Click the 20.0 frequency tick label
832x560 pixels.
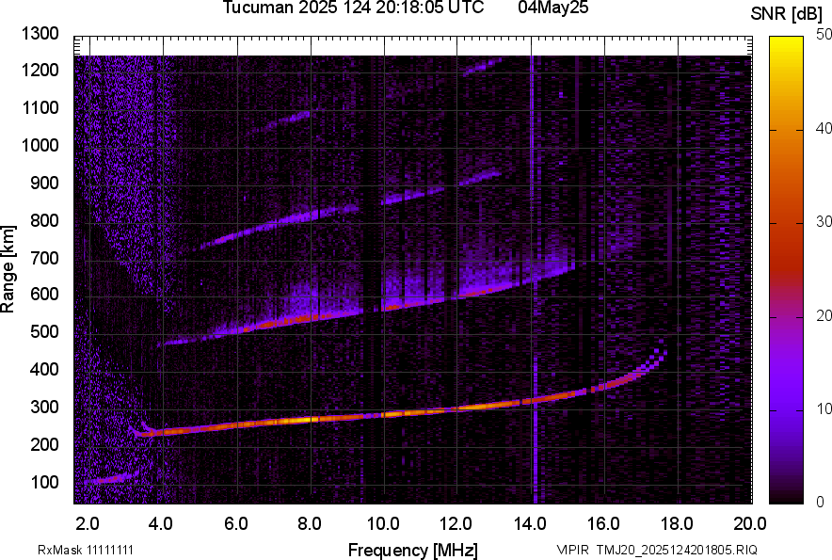click(x=750, y=524)
